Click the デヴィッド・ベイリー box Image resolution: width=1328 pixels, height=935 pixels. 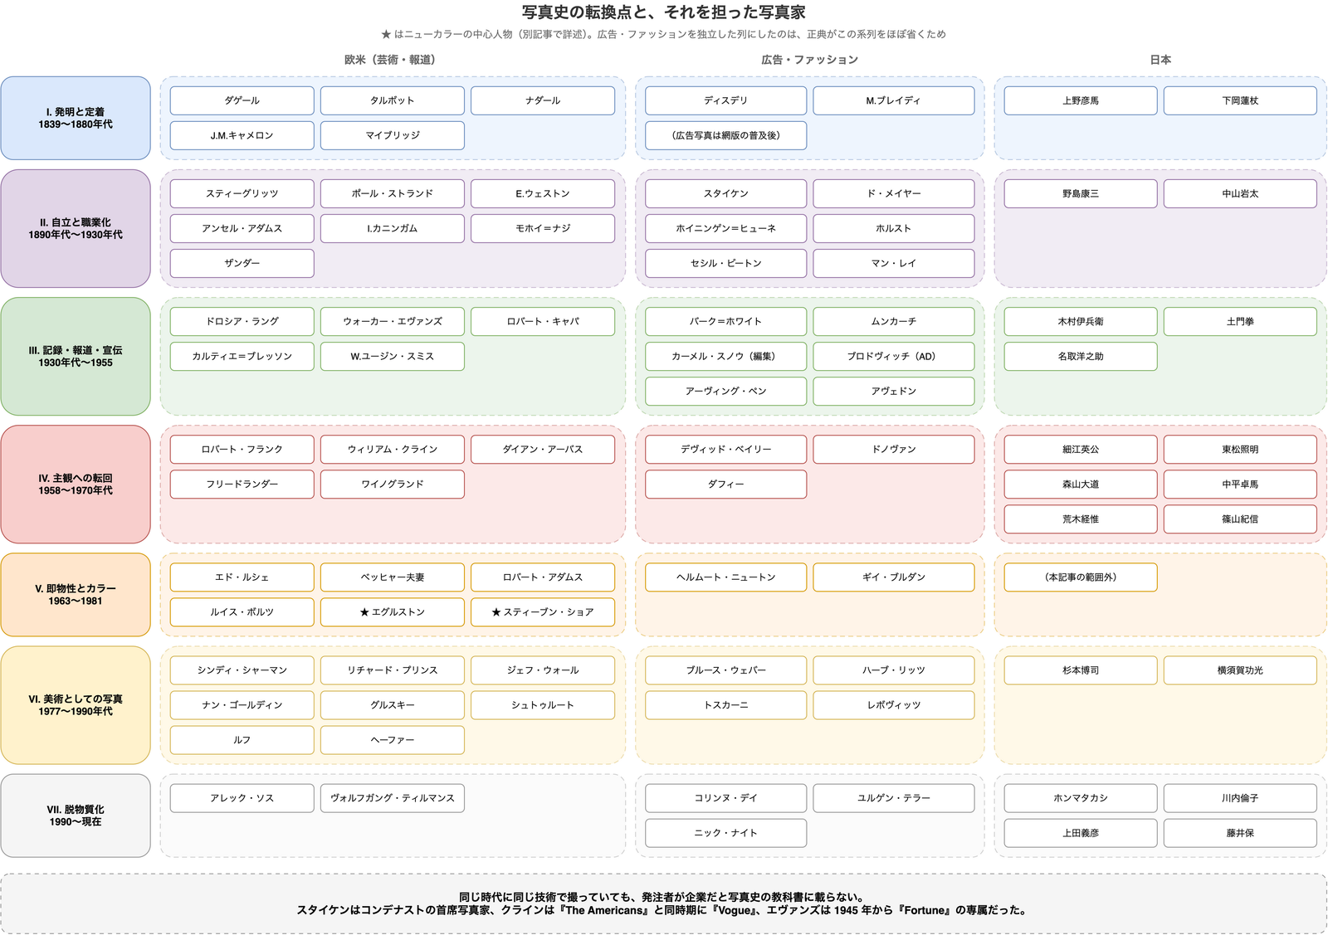point(725,449)
